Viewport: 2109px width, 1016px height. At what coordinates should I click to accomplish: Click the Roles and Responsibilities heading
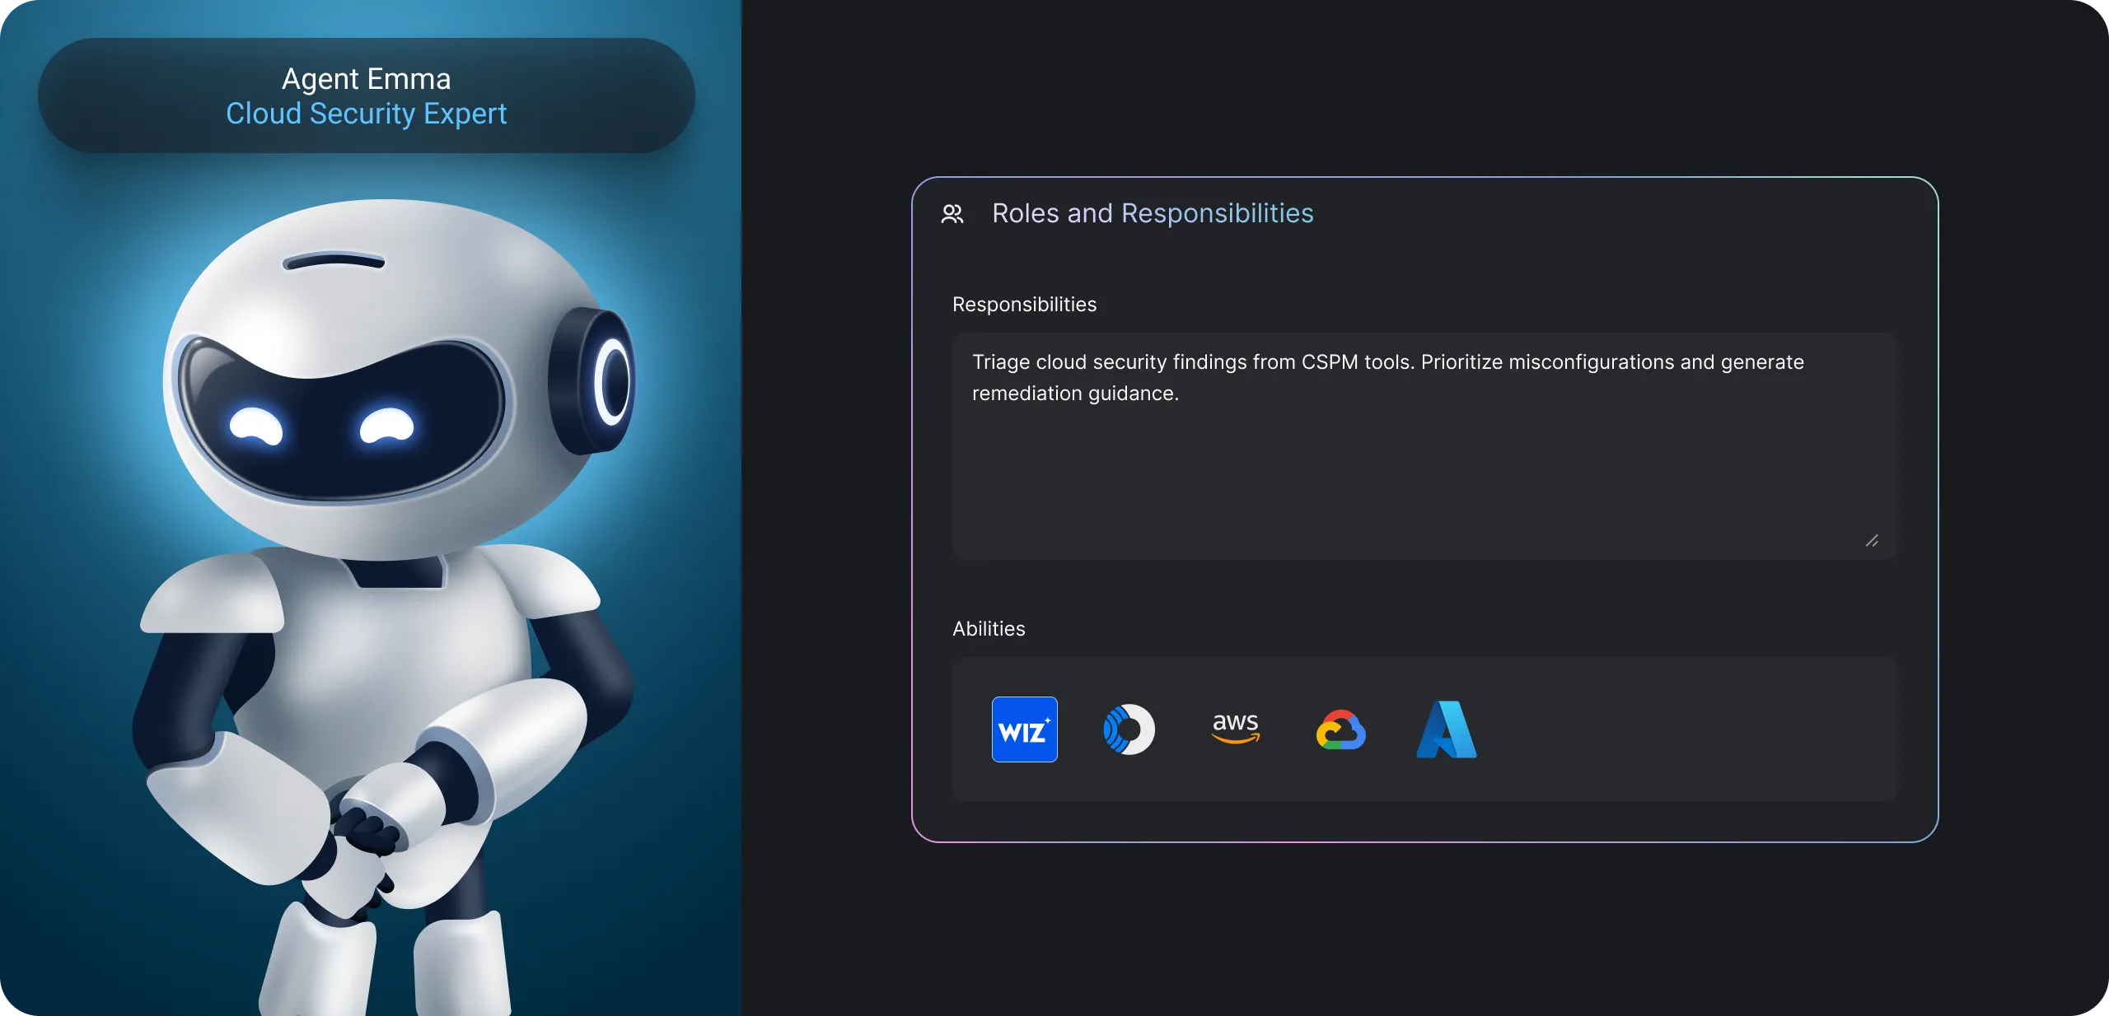click(x=1152, y=213)
